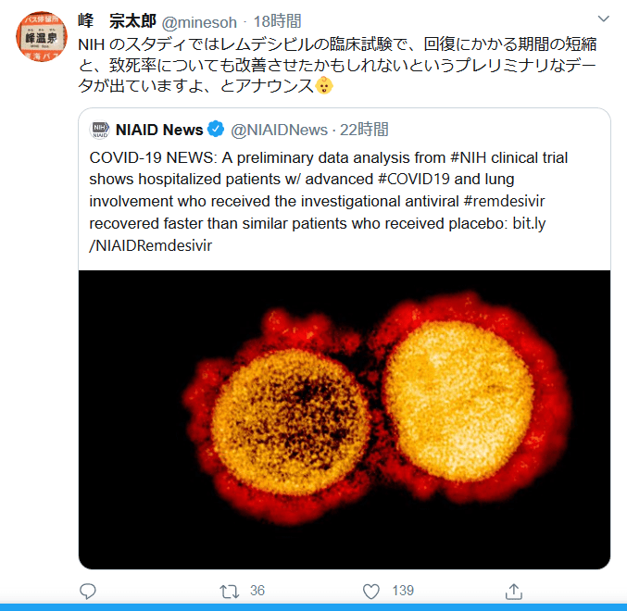This screenshot has width=627, height=611.
Task: Click the reply speech bubble icon
Action: pyautogui.click(x=88, y=591)
